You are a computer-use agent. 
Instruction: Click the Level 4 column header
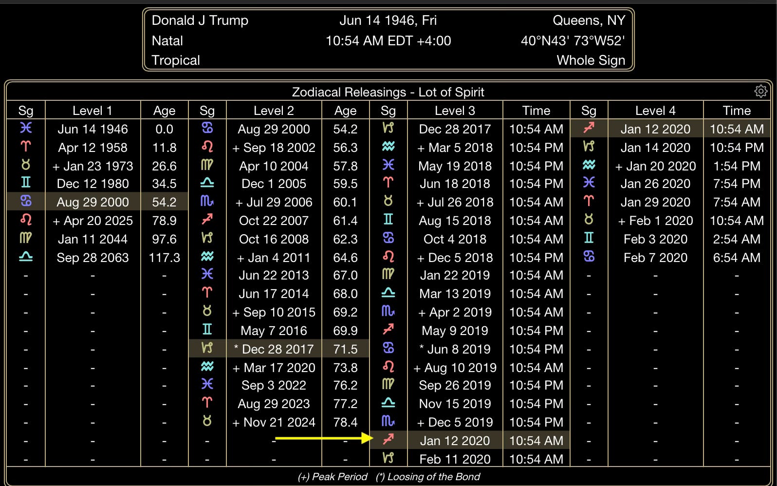point(655,111)
